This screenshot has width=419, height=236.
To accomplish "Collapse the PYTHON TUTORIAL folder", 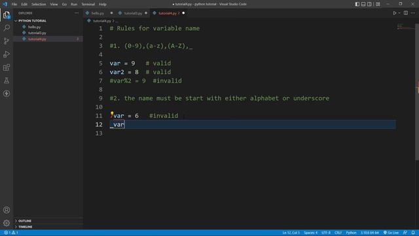I will (x=32, y=20).
